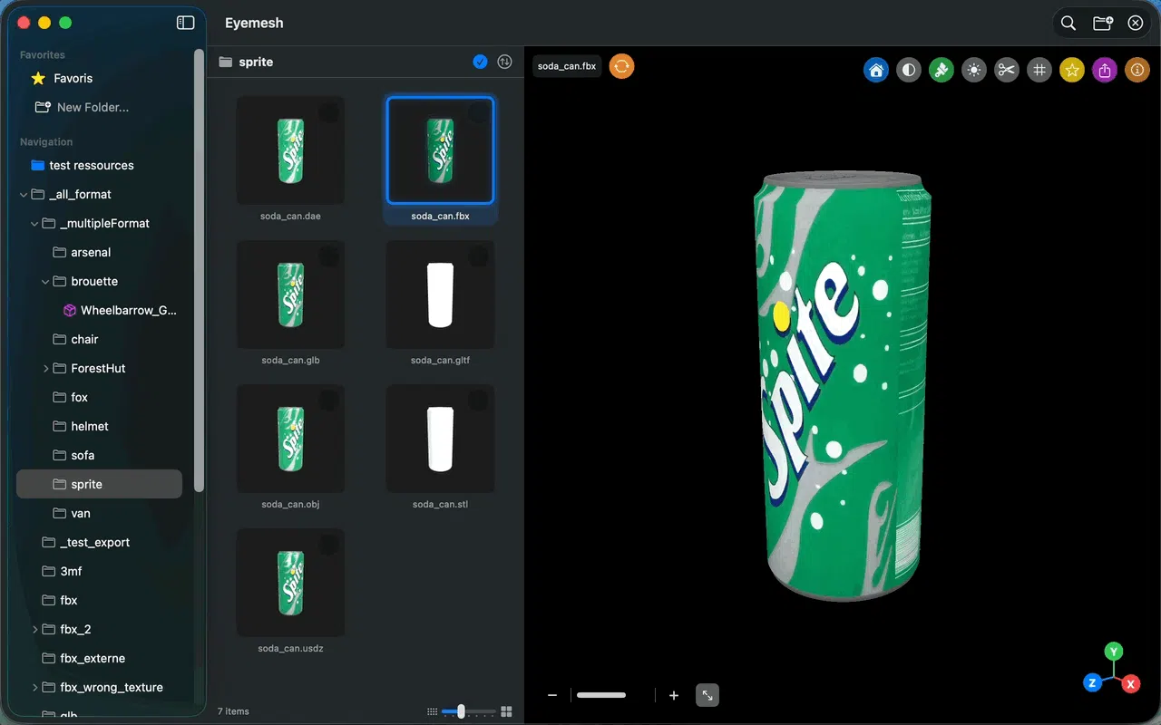Toggle the blue checkmark in sprite header
Image resolution: width=1161 pixels, height=725 pixels.
tap(480, 62)
